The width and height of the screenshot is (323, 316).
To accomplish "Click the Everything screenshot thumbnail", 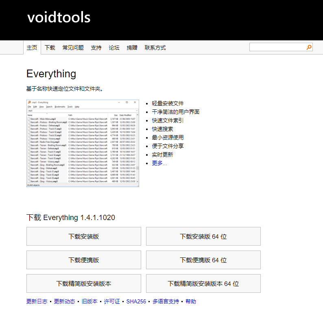I will (x=83, y=144).
